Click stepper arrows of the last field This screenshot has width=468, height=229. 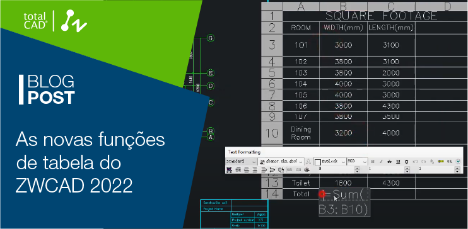pyautogui.click(x=457, y=170)
